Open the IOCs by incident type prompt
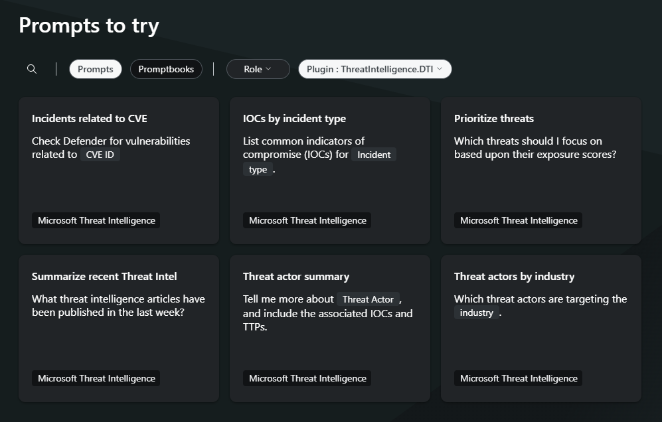The image size is (662, 422). (330, 171)
